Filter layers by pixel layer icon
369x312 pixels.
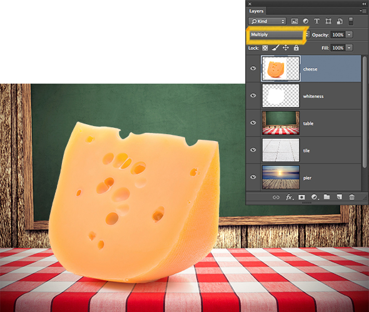pos(295,21)
